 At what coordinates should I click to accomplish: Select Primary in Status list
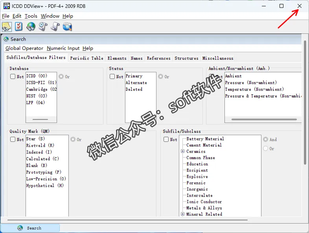pos(134,76)
